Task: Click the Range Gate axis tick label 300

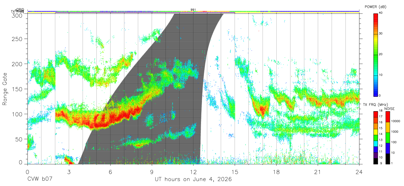Action: coord(17,15)
